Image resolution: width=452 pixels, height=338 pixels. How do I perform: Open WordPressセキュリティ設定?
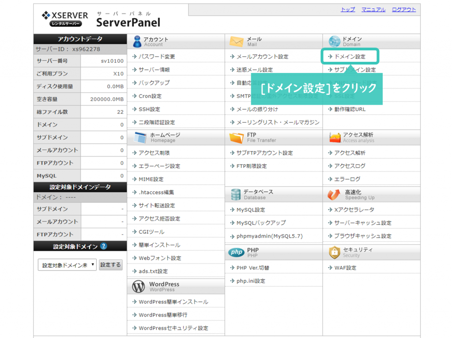173,328
